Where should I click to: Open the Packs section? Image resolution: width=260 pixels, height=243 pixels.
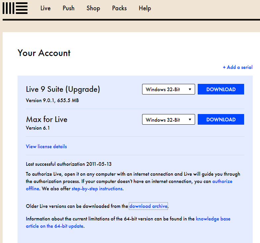119,8
